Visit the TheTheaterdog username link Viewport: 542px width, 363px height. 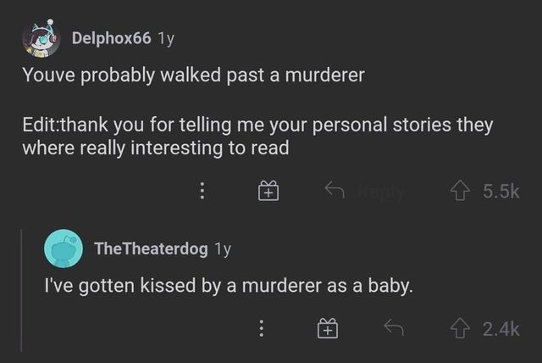point(151,249)
